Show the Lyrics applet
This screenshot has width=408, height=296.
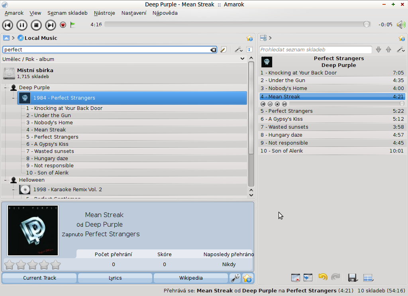(x=115, y=278)
